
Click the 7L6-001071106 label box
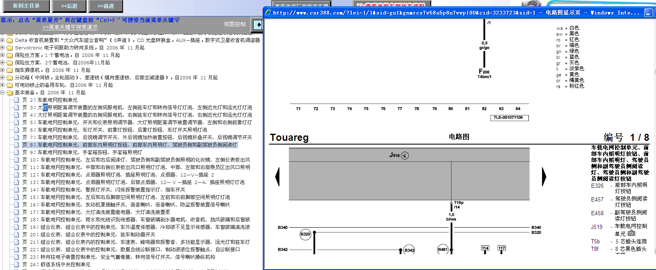509,118
